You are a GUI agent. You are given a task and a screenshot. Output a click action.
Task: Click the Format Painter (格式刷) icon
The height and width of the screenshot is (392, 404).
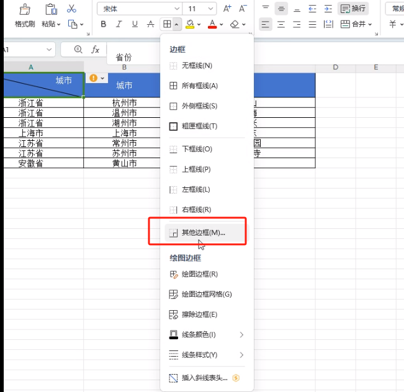point(25,9)
